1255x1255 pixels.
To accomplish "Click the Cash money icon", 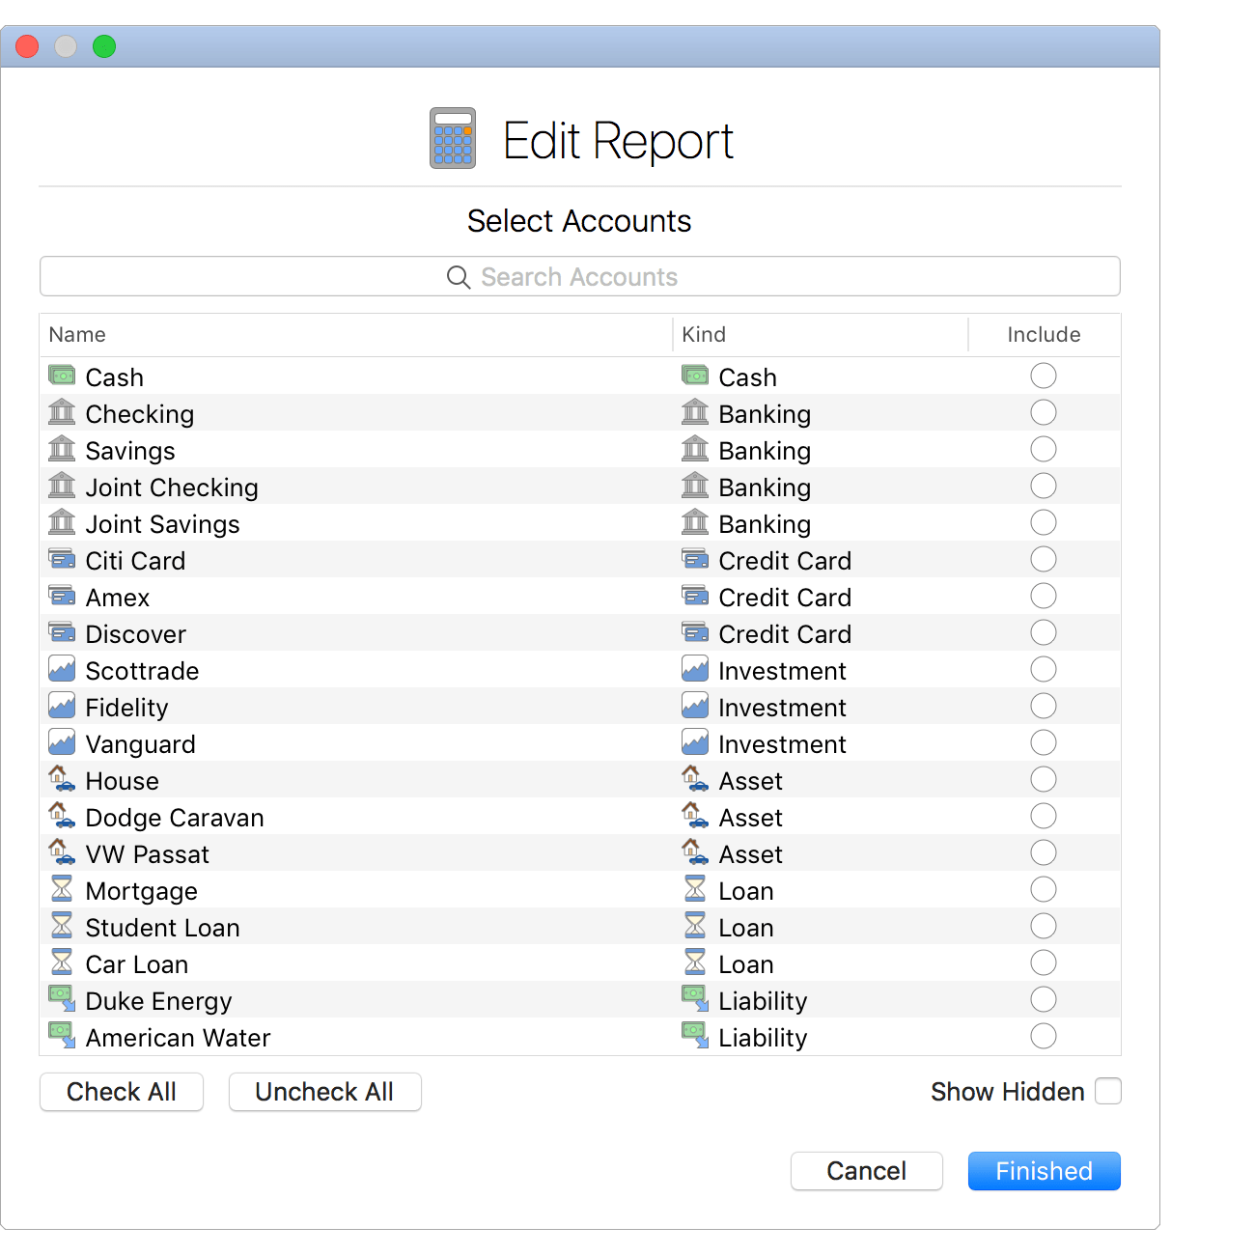I will pyautogui.click(x=61, y=376).
